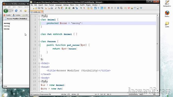Open the TextFX menu
Viewport: 173px width, 97px height.
82,5
